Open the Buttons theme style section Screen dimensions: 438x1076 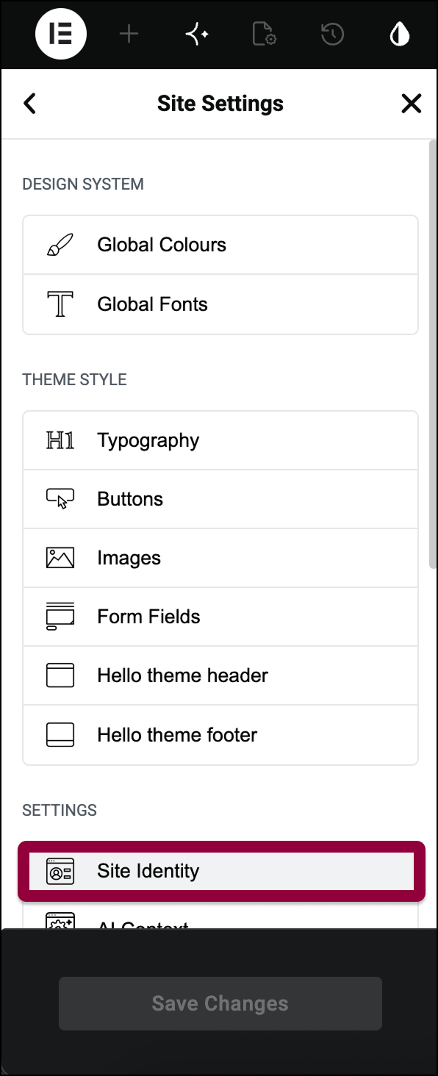[x=220, y=499]
